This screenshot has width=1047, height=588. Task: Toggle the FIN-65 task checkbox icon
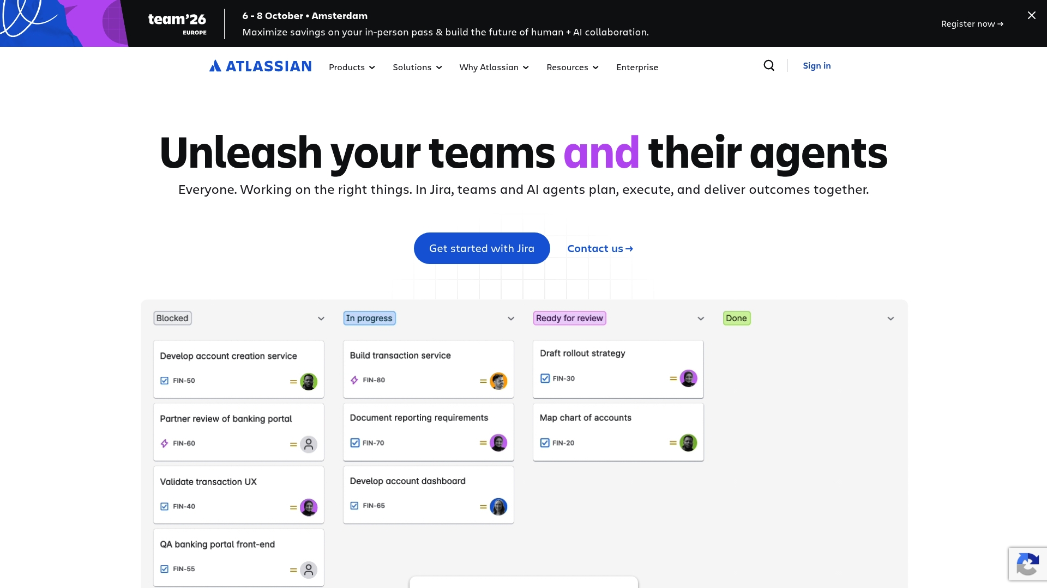[x=354, y=506]
